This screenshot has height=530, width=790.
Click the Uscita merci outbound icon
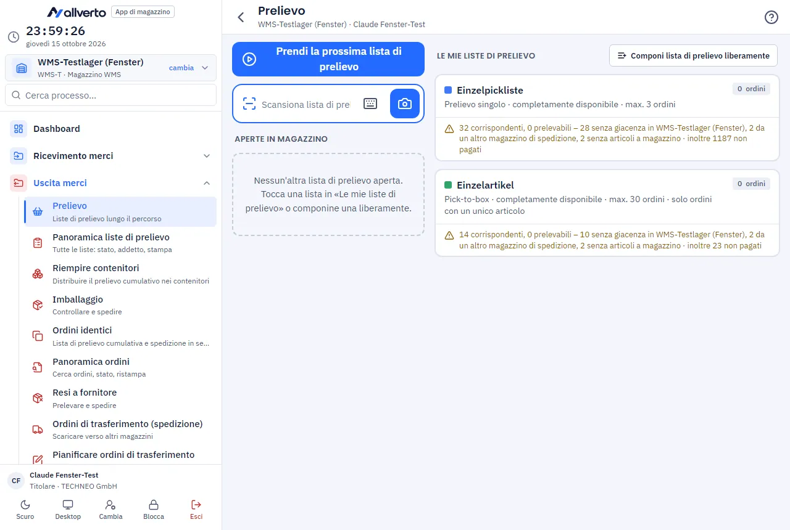click(19, 183)
